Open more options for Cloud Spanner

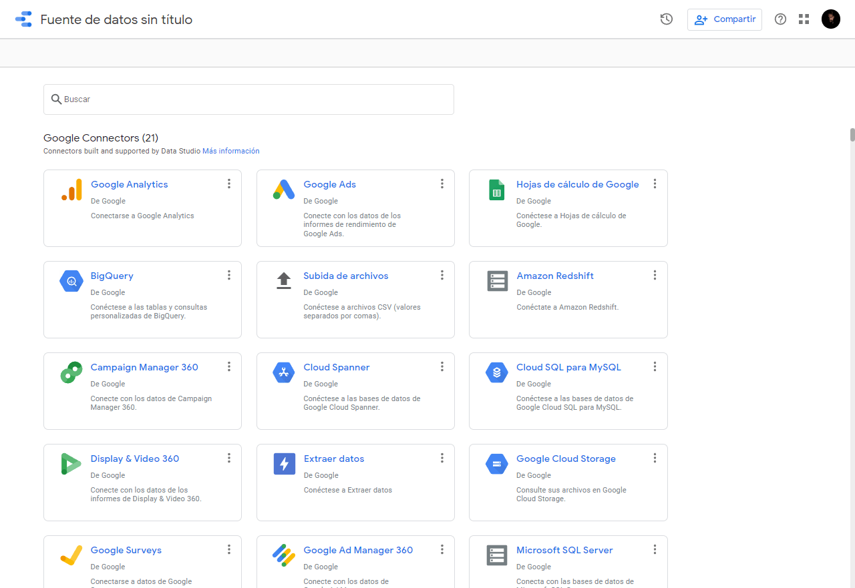click(x=442, y=366)
